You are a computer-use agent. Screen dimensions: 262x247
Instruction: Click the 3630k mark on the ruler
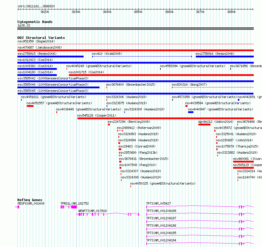(76, 12)
